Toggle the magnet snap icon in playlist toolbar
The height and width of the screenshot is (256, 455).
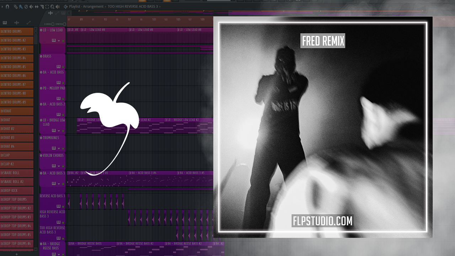[7, 7]
